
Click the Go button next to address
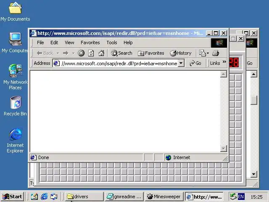pos(195,63)
